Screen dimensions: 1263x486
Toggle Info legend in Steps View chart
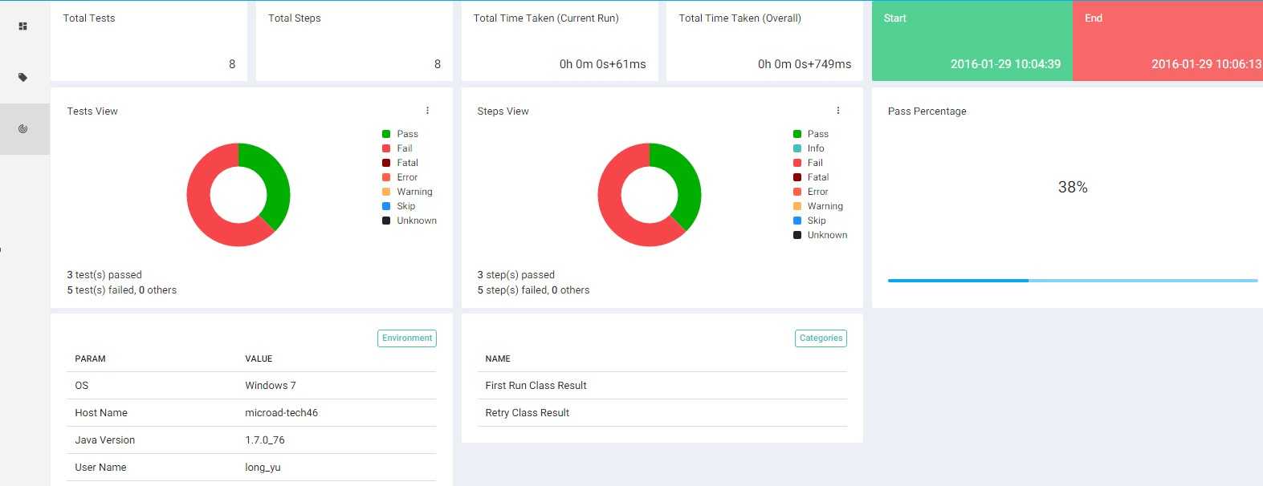(x=809, y=148)
